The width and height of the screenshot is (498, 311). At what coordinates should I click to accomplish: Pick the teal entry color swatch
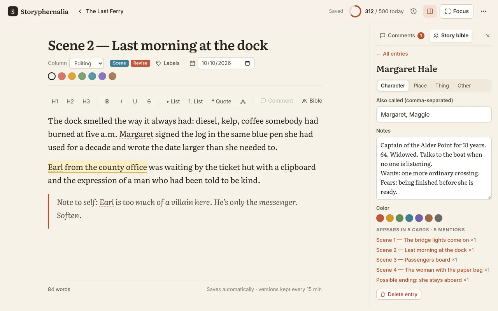[409, 218]
